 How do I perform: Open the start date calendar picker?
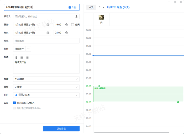48,25
